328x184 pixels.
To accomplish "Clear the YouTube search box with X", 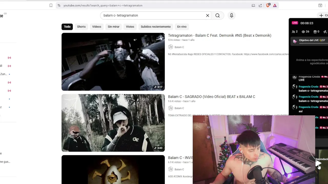I will click(x=208, y=15).
